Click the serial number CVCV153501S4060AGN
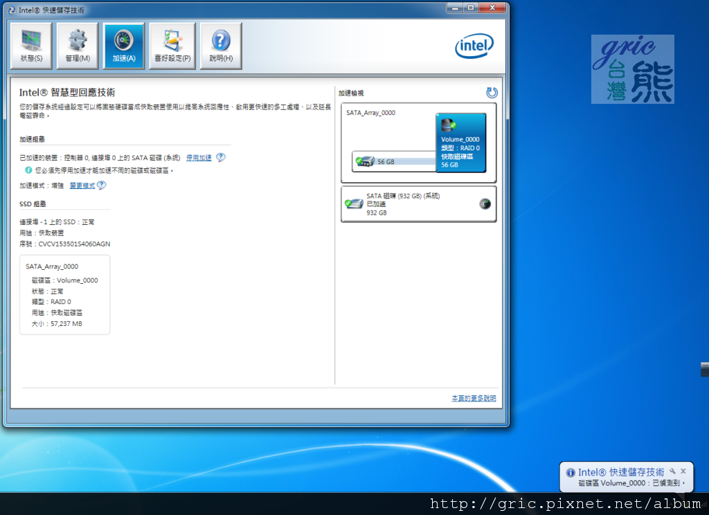This screenshot has width=709, height=515. (x=74, y=244)
